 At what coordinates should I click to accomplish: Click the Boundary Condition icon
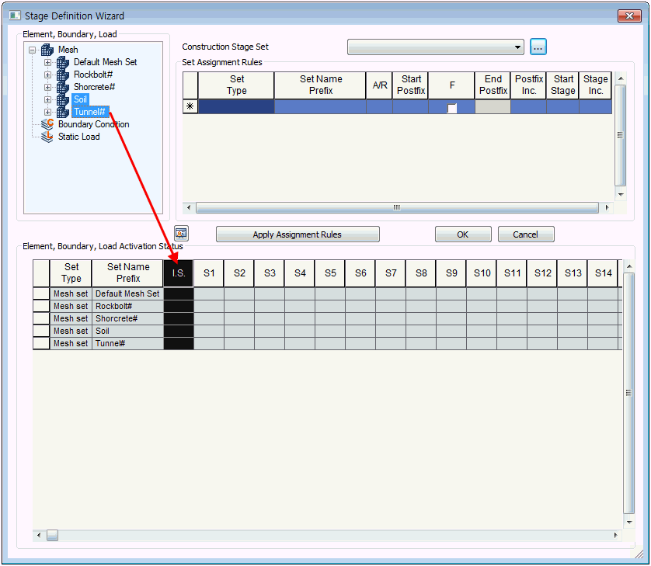[x=47, y=124]
